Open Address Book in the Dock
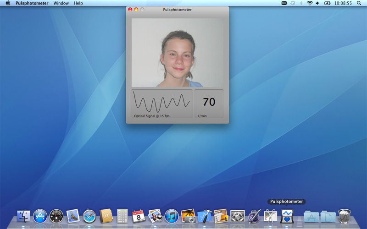The width and height of the screenshot is (367, 229). click(x=106, y=216)
